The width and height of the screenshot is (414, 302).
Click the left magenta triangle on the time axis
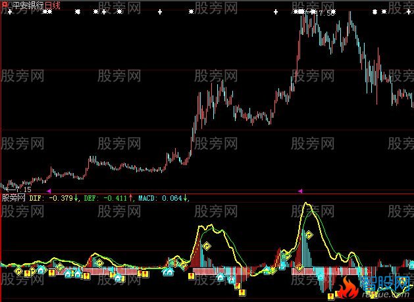pos(49,191)
